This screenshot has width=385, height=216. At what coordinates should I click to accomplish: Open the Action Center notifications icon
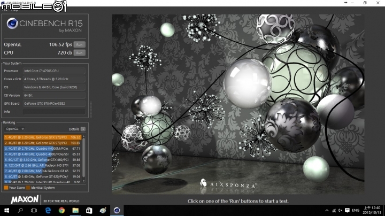(347, 210)
